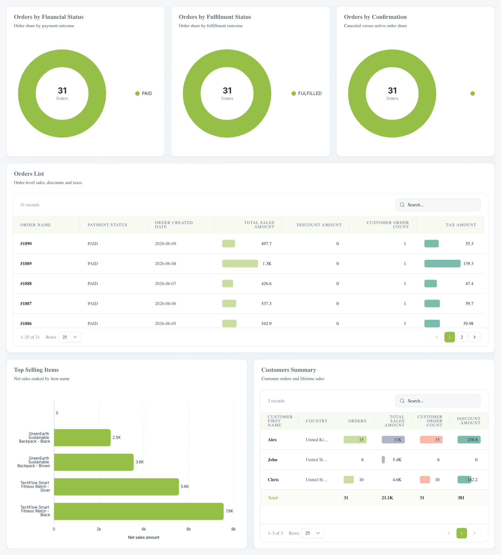The height and width of the screenshot is (555, 501).
Task: Select order #1887
Action: (x=26, y=304)
